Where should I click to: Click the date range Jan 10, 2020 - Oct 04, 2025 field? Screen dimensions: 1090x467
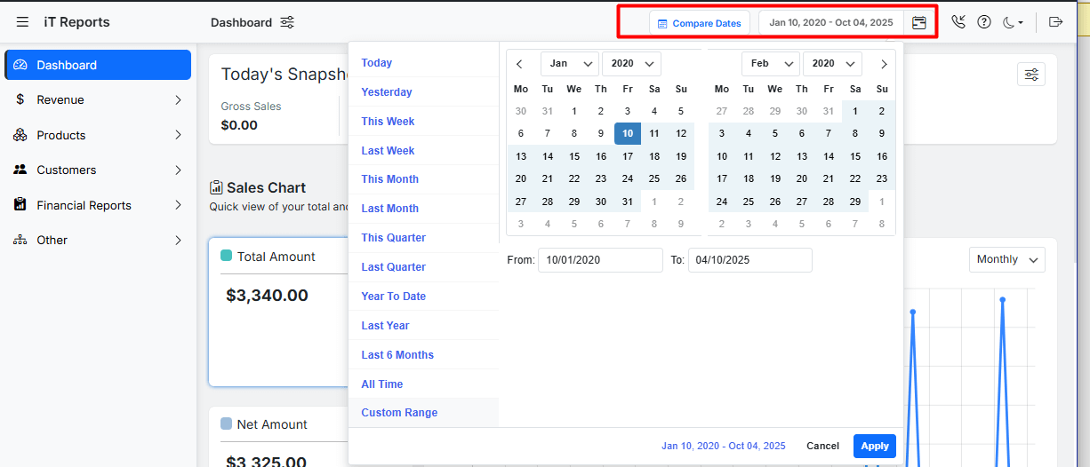pos(830,23)
